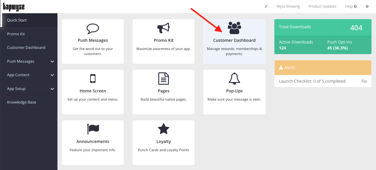
Task: Click the magic wand icon in header
Action: pos(266,6)
